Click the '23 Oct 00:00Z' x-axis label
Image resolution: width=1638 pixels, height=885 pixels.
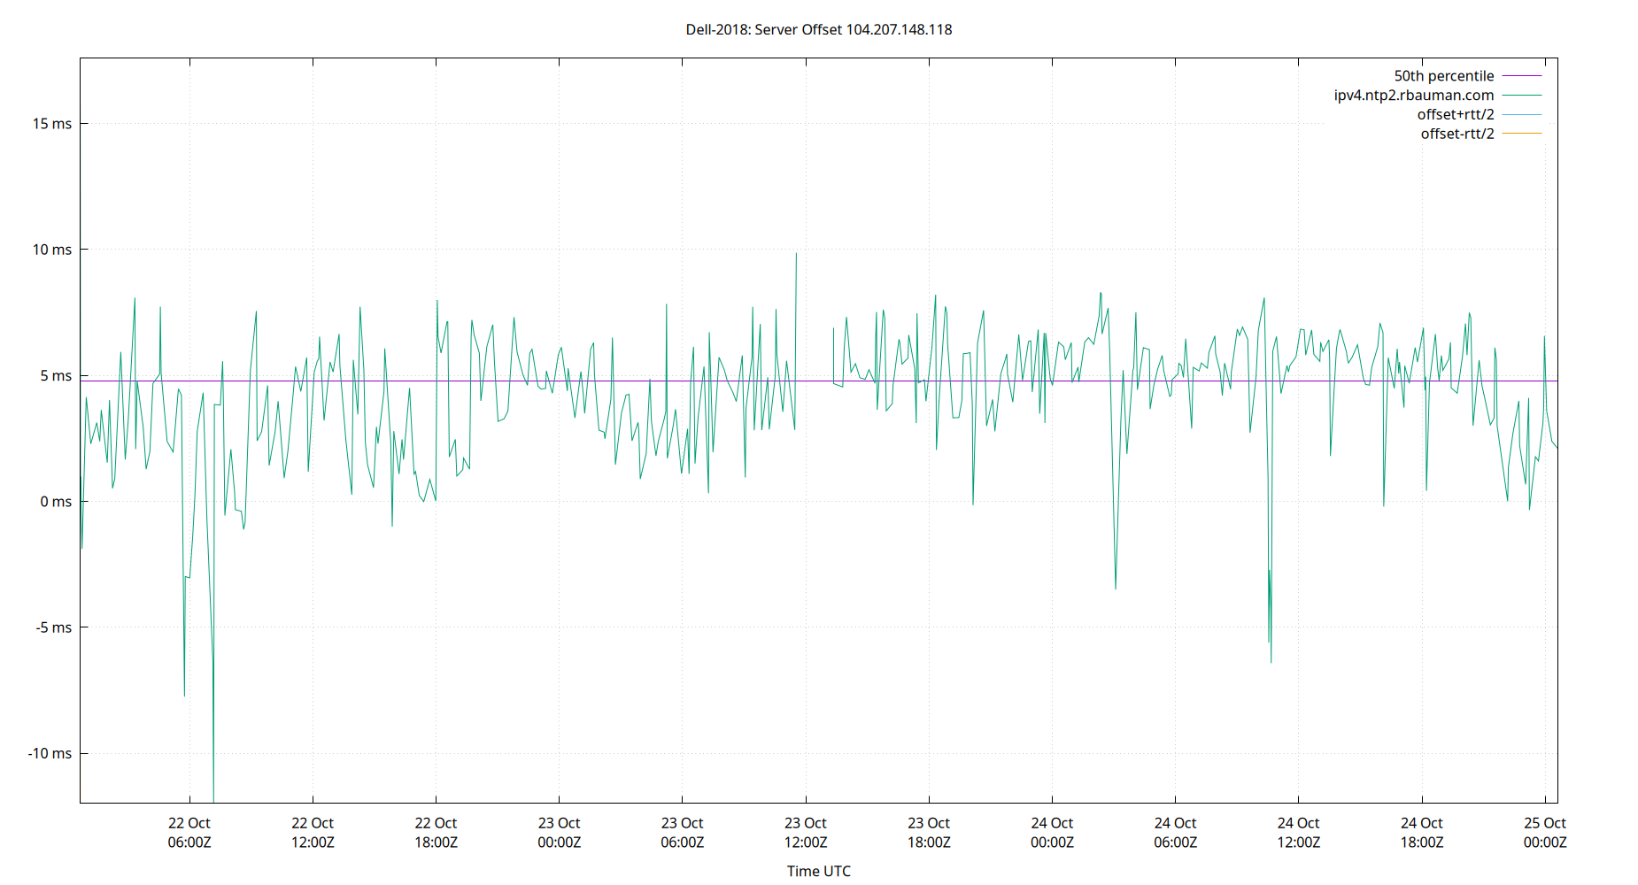(559, 833)
